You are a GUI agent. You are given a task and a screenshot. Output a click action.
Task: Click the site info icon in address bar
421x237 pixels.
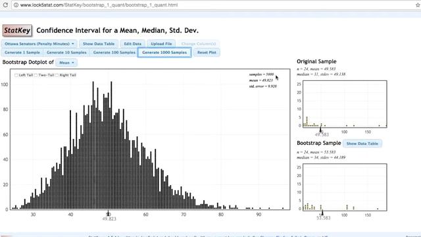[16, 5]
